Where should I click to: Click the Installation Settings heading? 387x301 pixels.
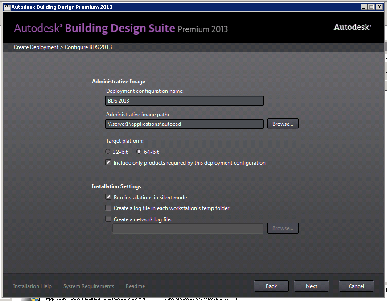pyautogui.click(x=116, y=186)
